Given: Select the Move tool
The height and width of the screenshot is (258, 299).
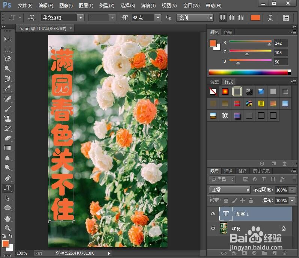Looking at the screenshot, I should (x=8, y=39).
